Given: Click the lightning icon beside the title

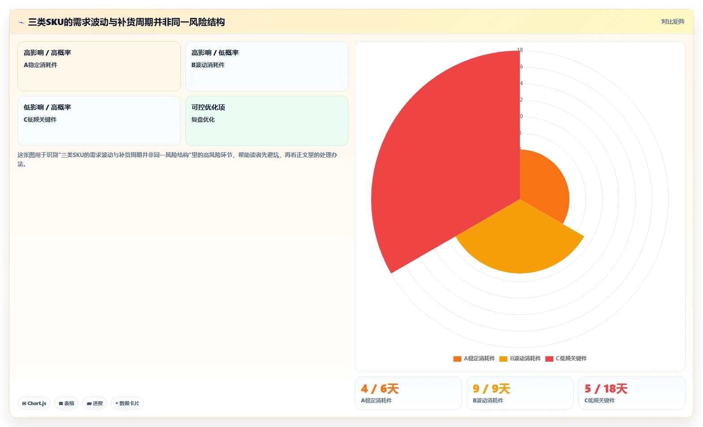Looking at the screenshot, I should point(21,22).
